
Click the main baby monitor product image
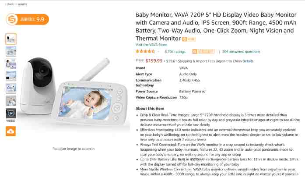click(x=74, y=92)
